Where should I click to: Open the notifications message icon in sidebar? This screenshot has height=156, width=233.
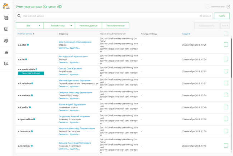(6, 64)
